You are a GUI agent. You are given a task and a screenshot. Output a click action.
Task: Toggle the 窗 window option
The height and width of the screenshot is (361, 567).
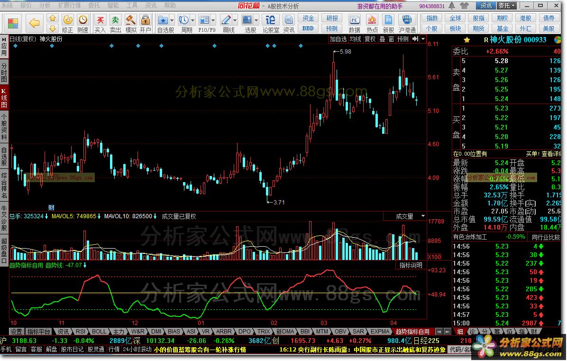coord(391,39)
